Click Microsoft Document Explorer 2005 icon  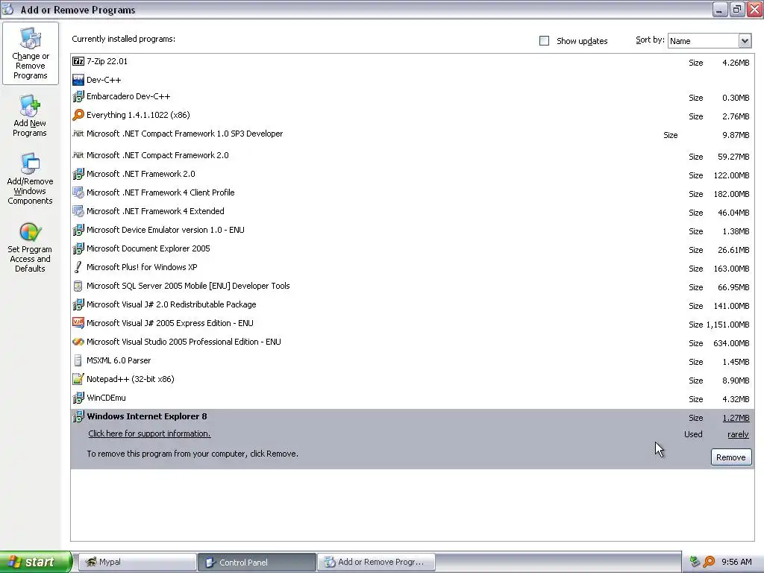point(78,248)
